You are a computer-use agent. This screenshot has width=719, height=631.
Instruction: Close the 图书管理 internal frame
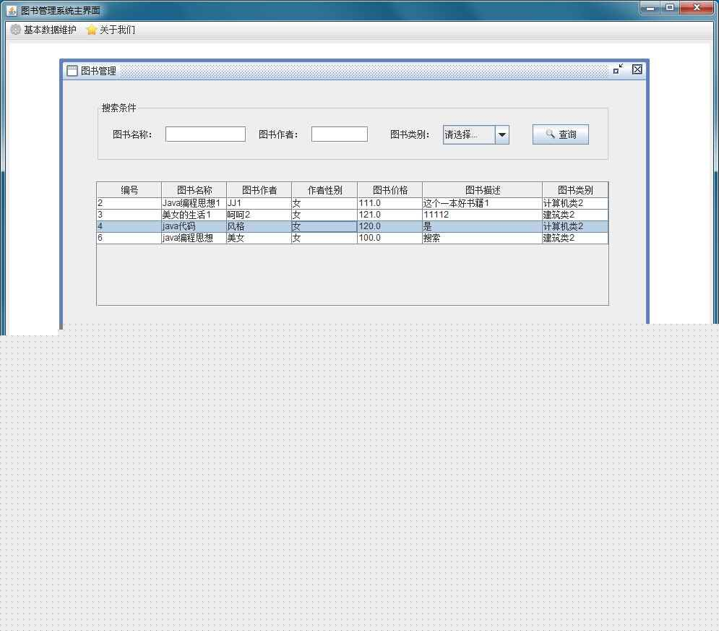tap(637, 69)
